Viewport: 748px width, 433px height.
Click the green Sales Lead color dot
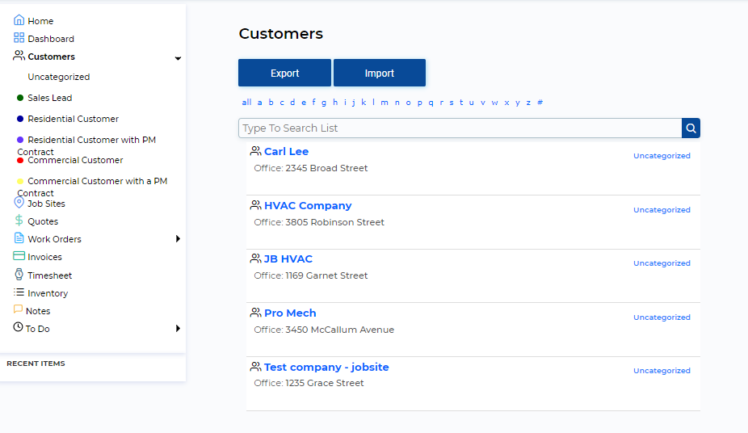(20, 98)
